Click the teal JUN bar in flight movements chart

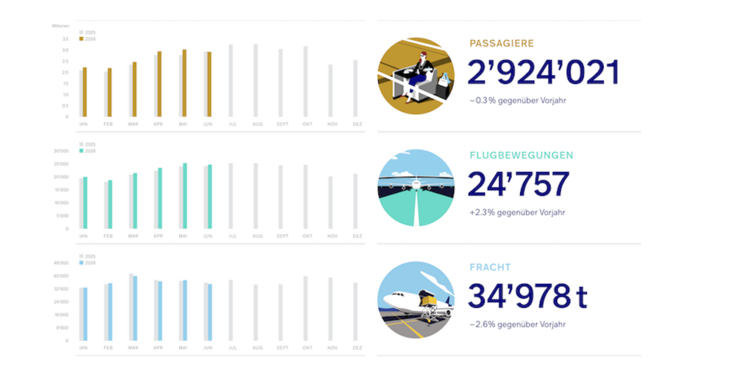(x=210, y=197)
